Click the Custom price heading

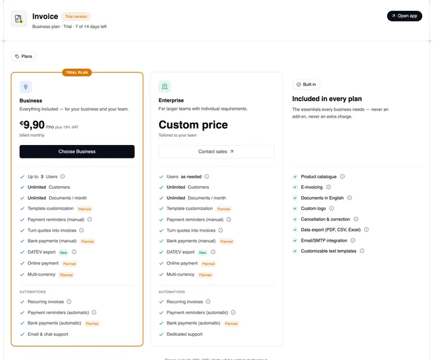194,125
